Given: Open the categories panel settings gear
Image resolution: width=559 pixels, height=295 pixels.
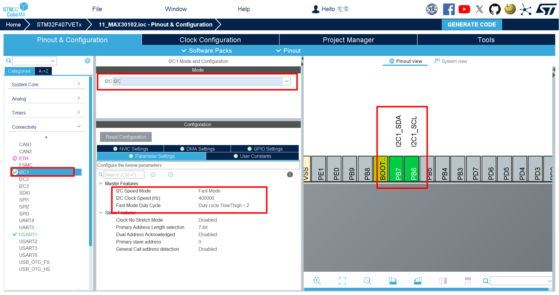Looking at the screenshot, I should click(88, 61).
